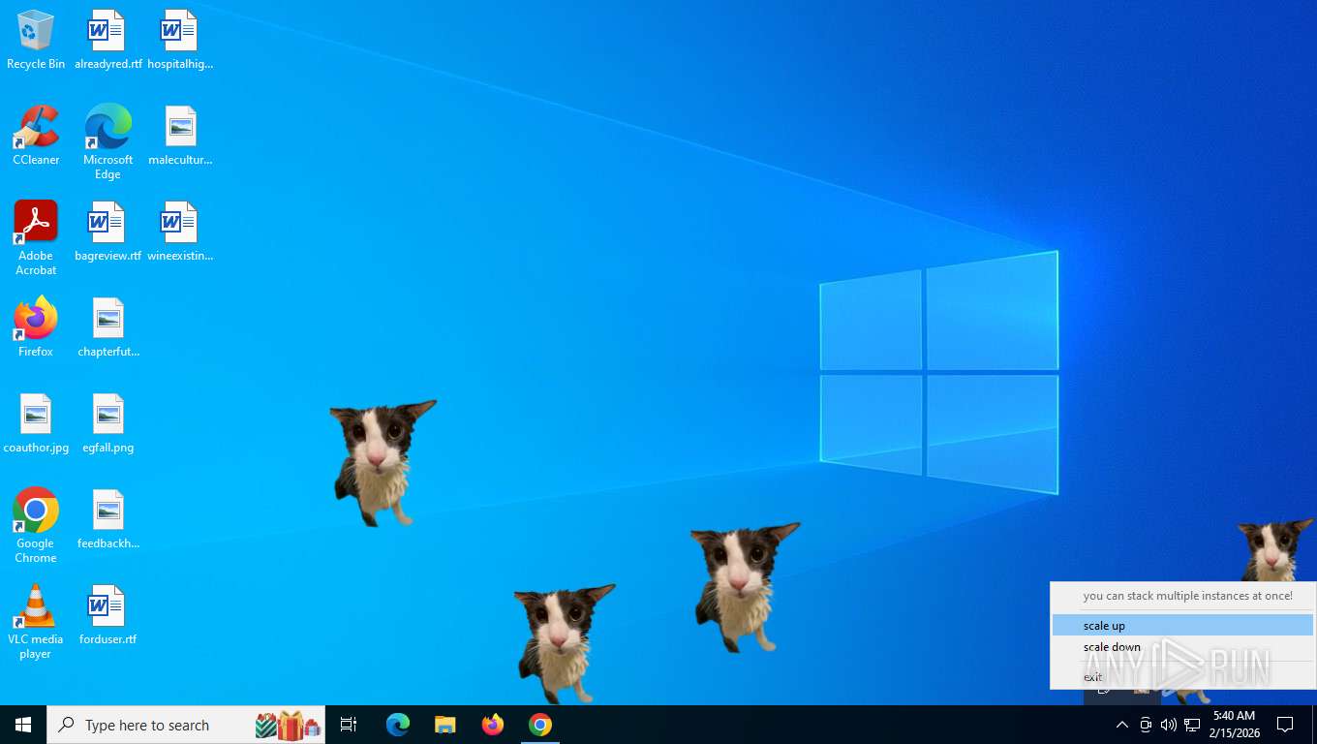1317x744 pixels.
Task: Click the Show desktop strip at the taskbar end
Action: coord(1314,725)
